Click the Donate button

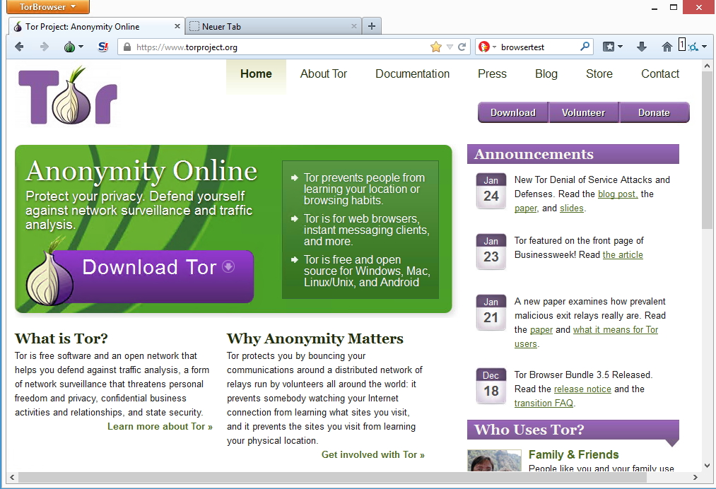tap(654, 113)
